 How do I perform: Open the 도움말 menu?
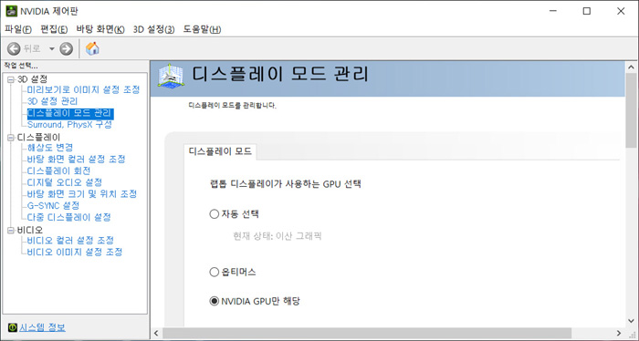[202, 29]
